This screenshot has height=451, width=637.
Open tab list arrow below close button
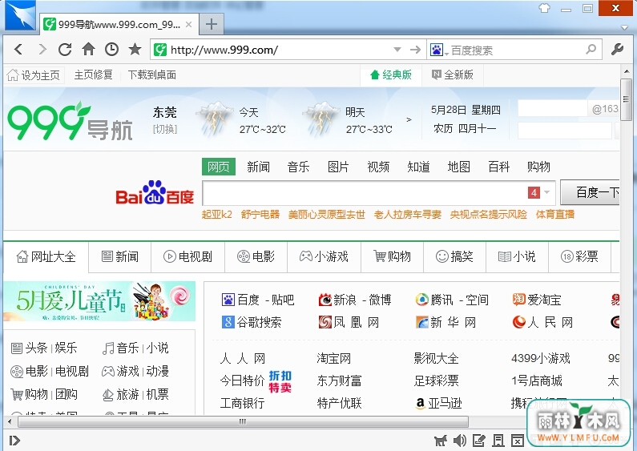(625, 27)
